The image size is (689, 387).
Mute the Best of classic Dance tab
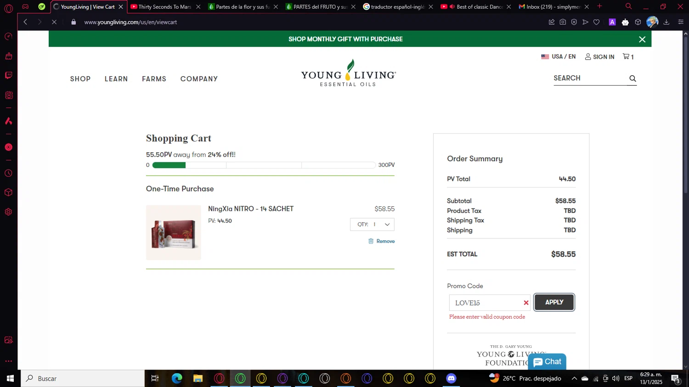[x=452, y=6]
